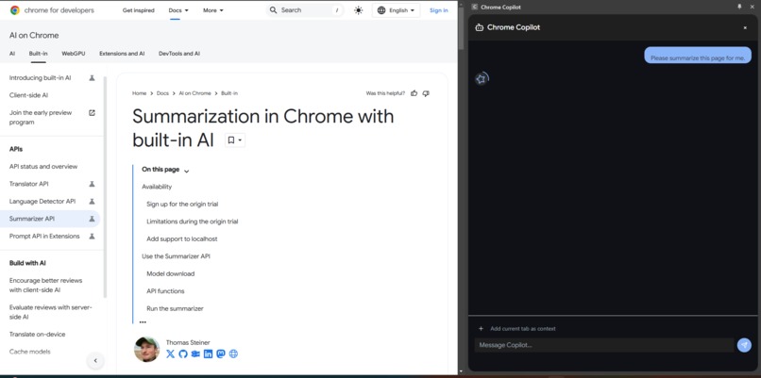This screenshot has height=378, width=761.
Task: Click flask icon next to Language Detector API
Action: pos(92,202)
